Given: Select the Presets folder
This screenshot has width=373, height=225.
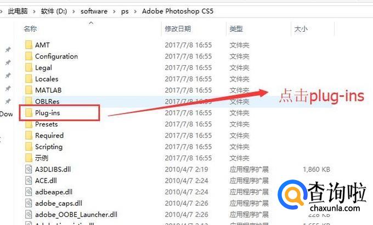Looking at the screenshot, I should point(47,124).
